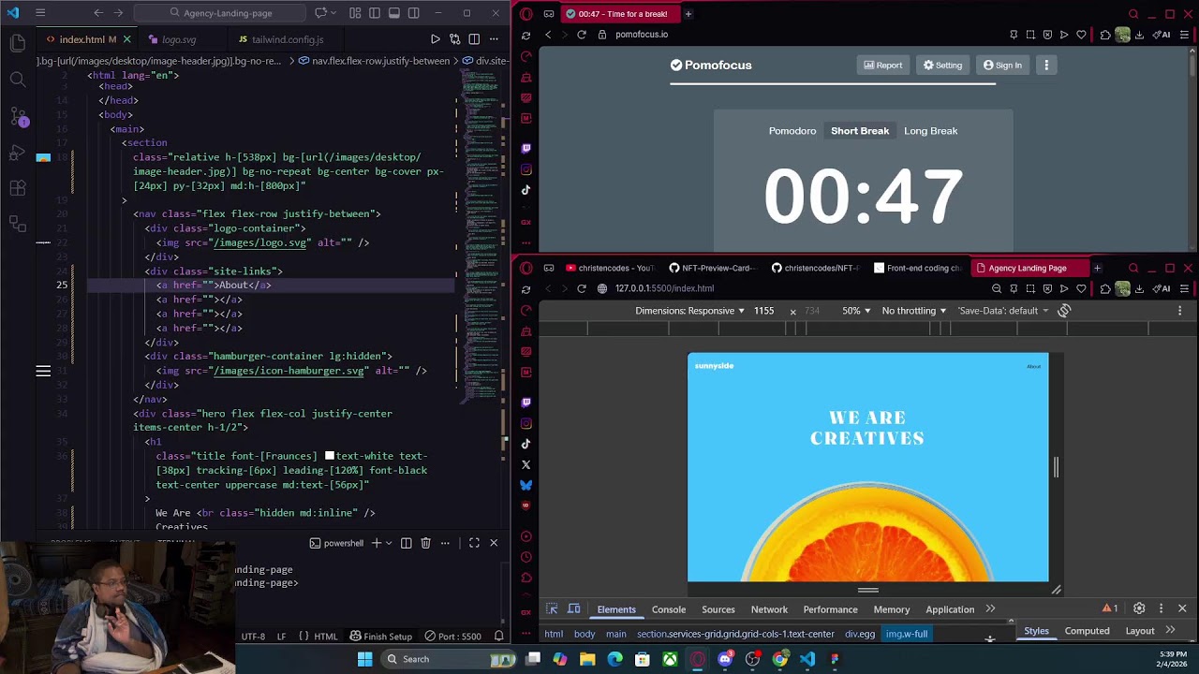Image resolution: width=1199 pixels, height=674 pixels.
Task: Click Finish Setup in VS Code status bar
Action: coord(381,637)
